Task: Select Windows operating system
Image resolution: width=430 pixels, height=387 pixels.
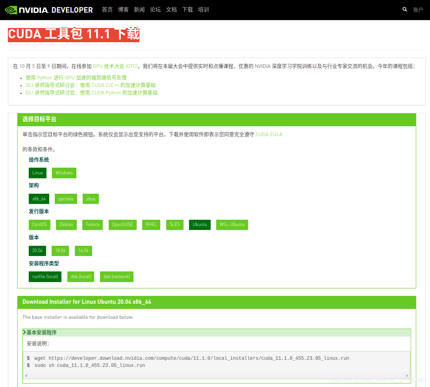Action: (x=64, y=173)
